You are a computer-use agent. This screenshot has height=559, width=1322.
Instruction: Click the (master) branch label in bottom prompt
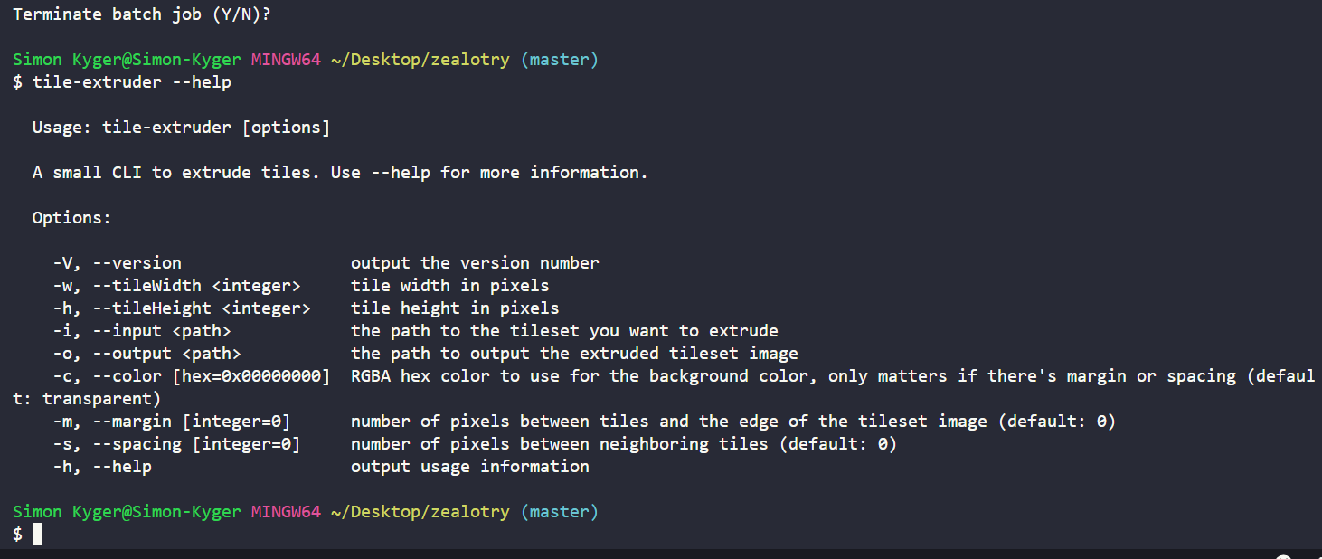560,512
